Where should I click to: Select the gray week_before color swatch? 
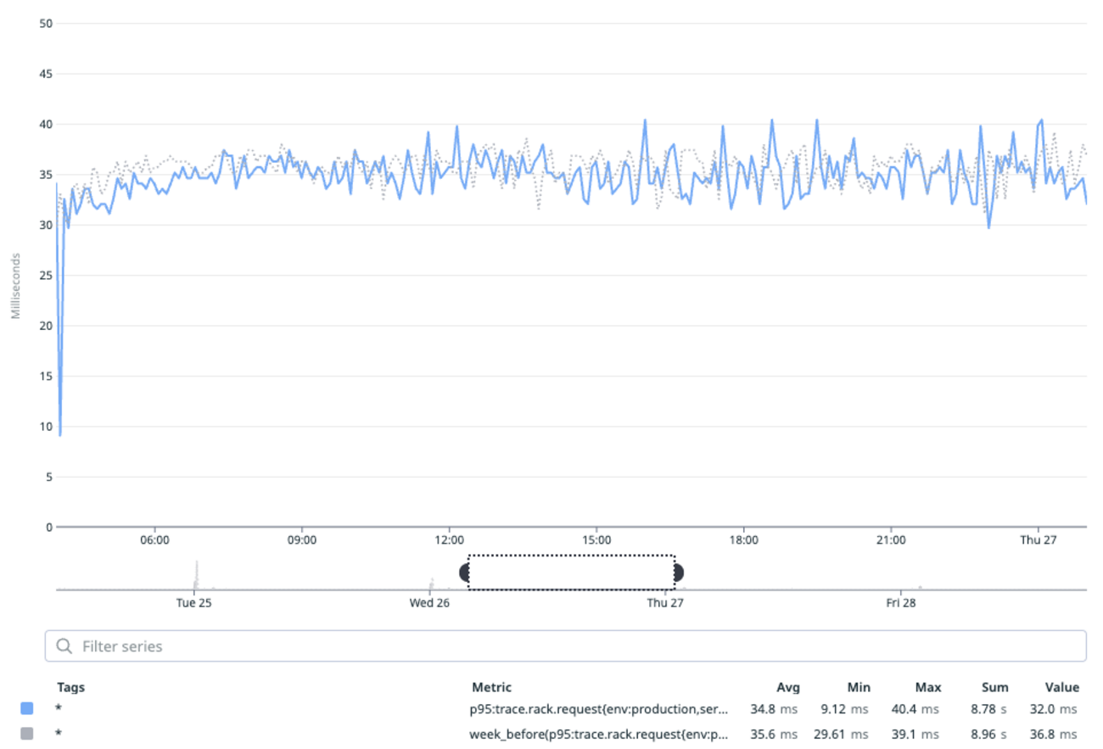pyautogui.click(x=26, y=733)
